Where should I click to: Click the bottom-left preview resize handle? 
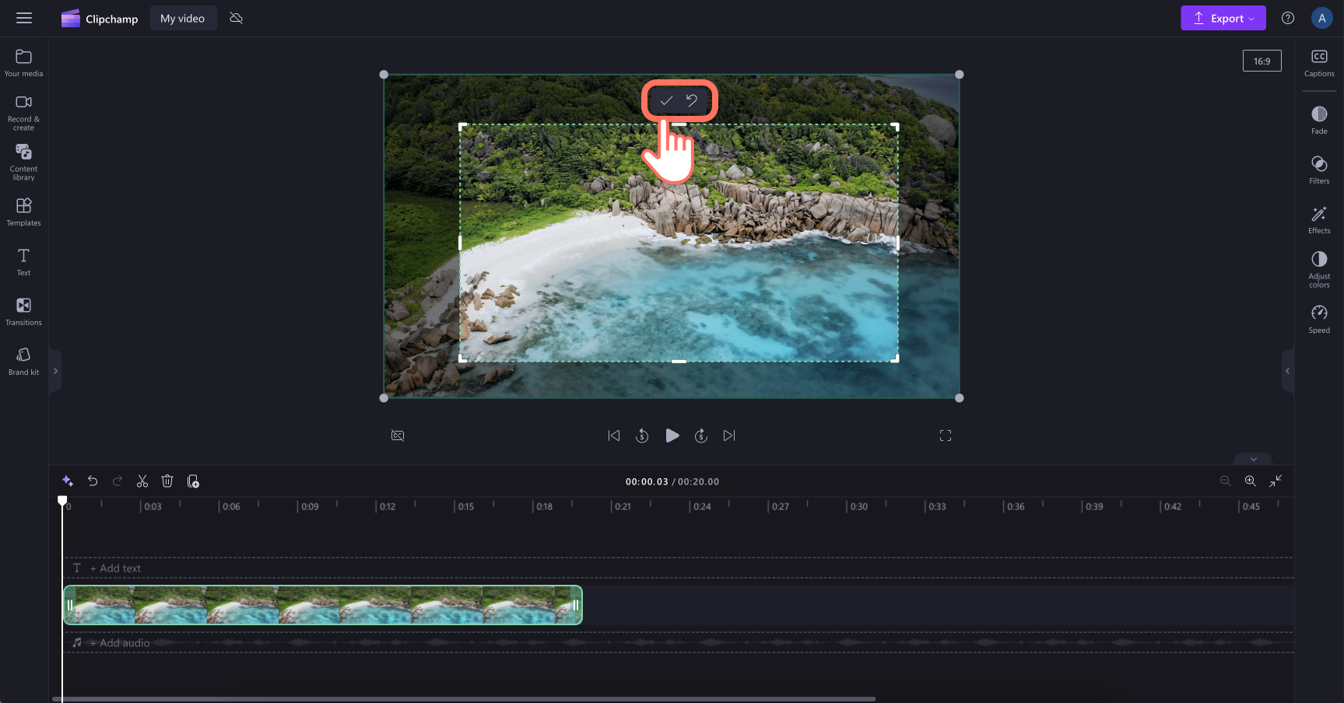[x=384, y=398]
